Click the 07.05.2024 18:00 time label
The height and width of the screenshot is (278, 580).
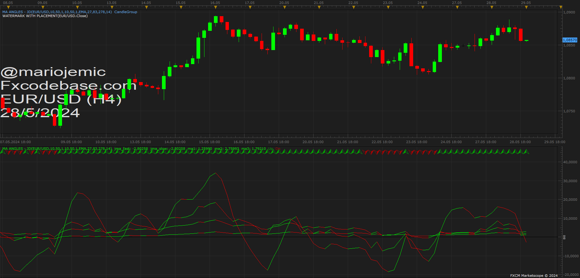16,142
